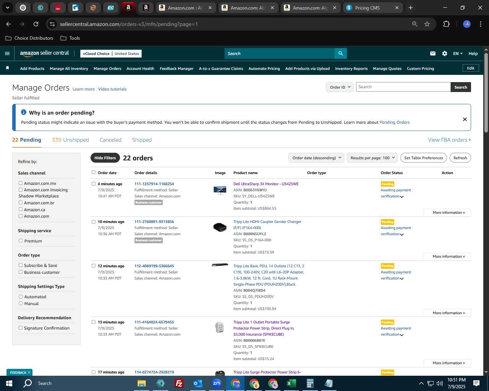This screenshot has width=489, height=391.
Task: Toggle the Amazon.ca filter
Action: [21, 209]
